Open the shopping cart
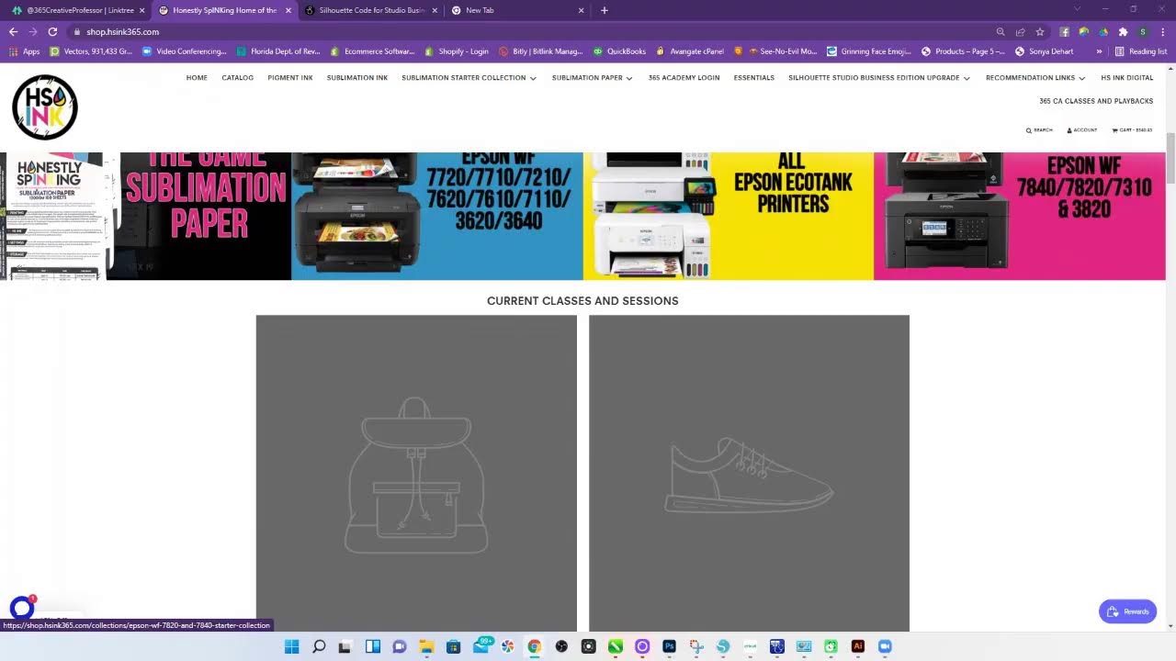Screen dimensions: 1176x661 [1132, 130]
